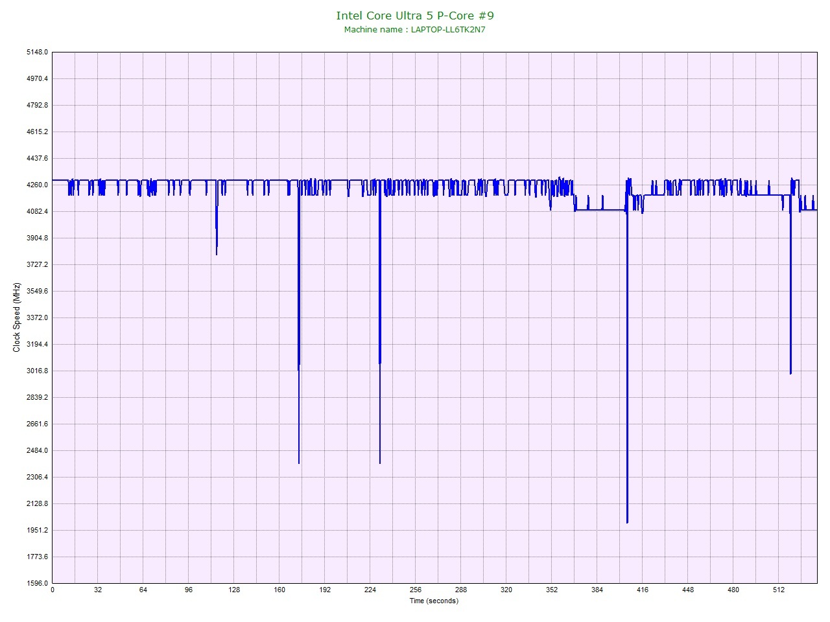Click the deepest clock dip near 405 seconds
830x622 pixels.
pyautogui.click(x=627, y=522)
